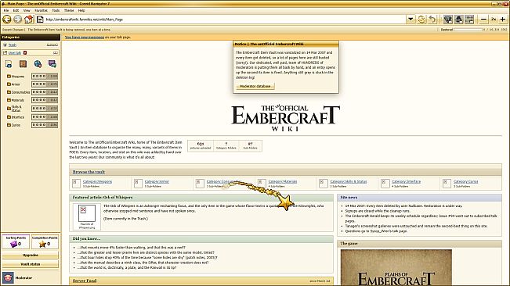This screenshot has width=510, height=286.
Task: Click the purple gem Sorting Points icon
Action: point(13,244)
